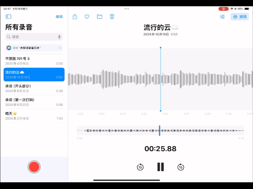Share the recording via share icon

click(x=75, y=16)
